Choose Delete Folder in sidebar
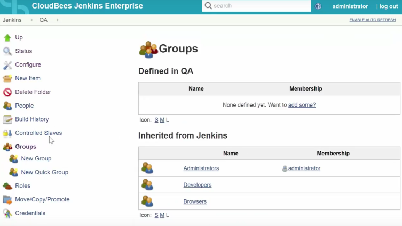This screenshot has height=226, width=402. (33, 92)
